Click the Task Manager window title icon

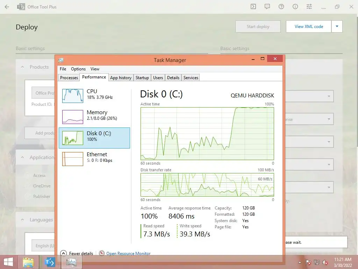[x=61, y=60]
